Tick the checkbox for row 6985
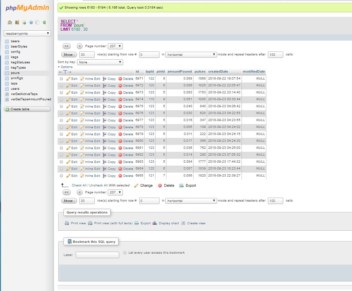 pos(61,176)
